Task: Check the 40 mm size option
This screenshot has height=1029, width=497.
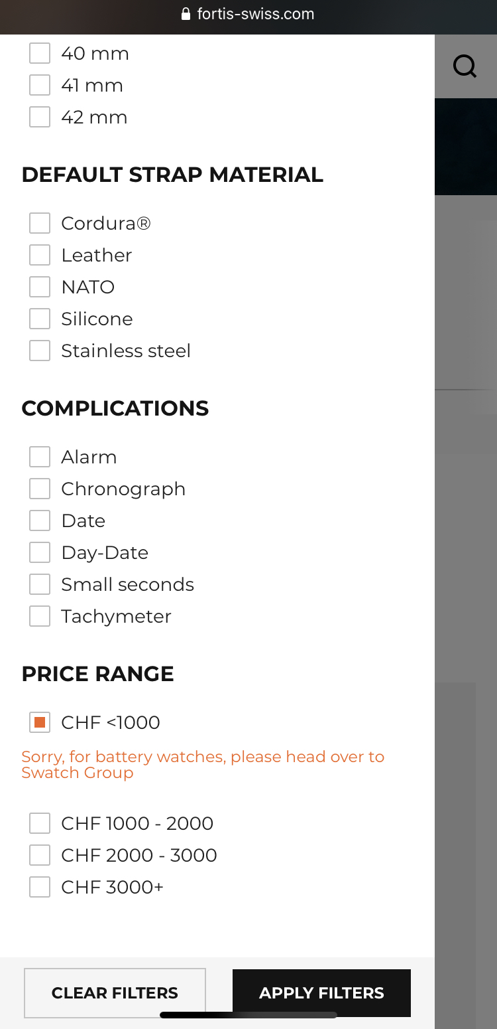Action: (x=40, y=53)
